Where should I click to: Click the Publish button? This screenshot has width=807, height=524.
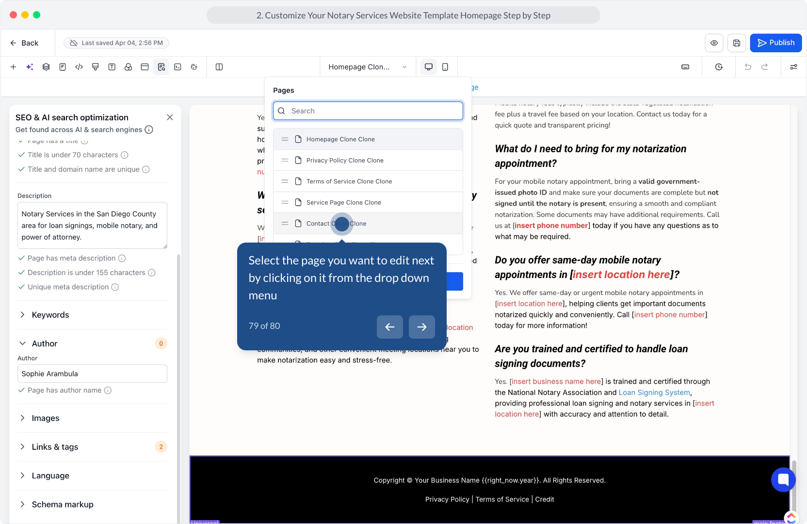(x=776, y=43)
